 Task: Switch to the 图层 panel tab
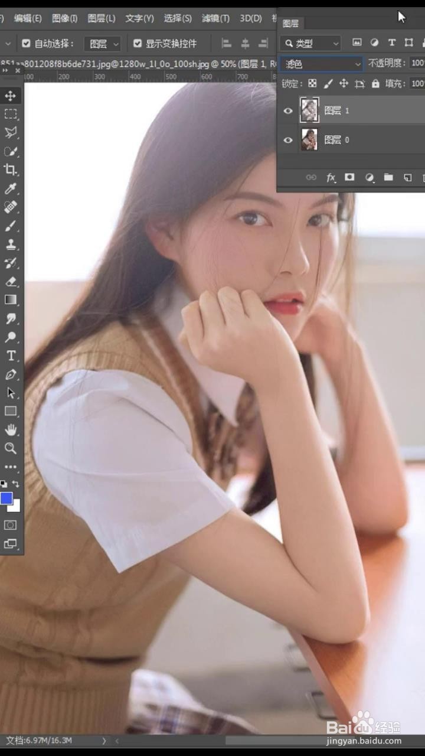tap(290, 24)
